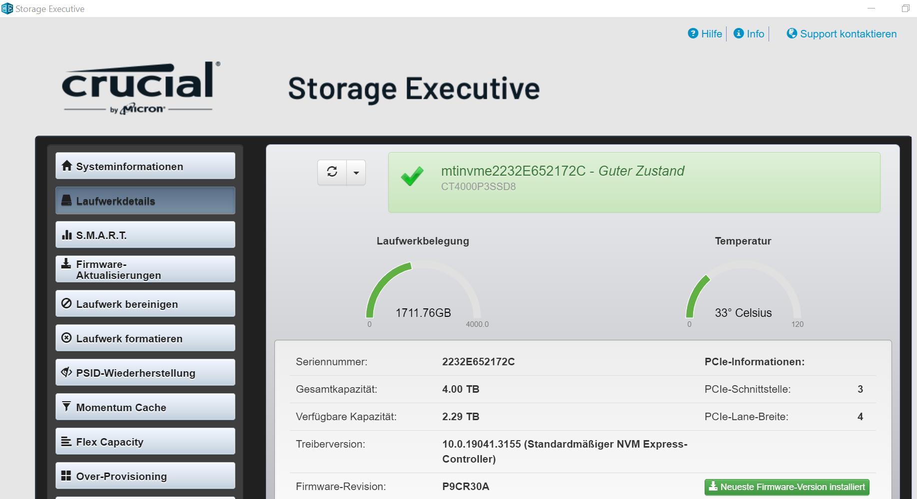Click the Seriennummer label
Image resolution: width=917 pixels, height=499 pixels.
pyautogui.click(x=331, y=362)
